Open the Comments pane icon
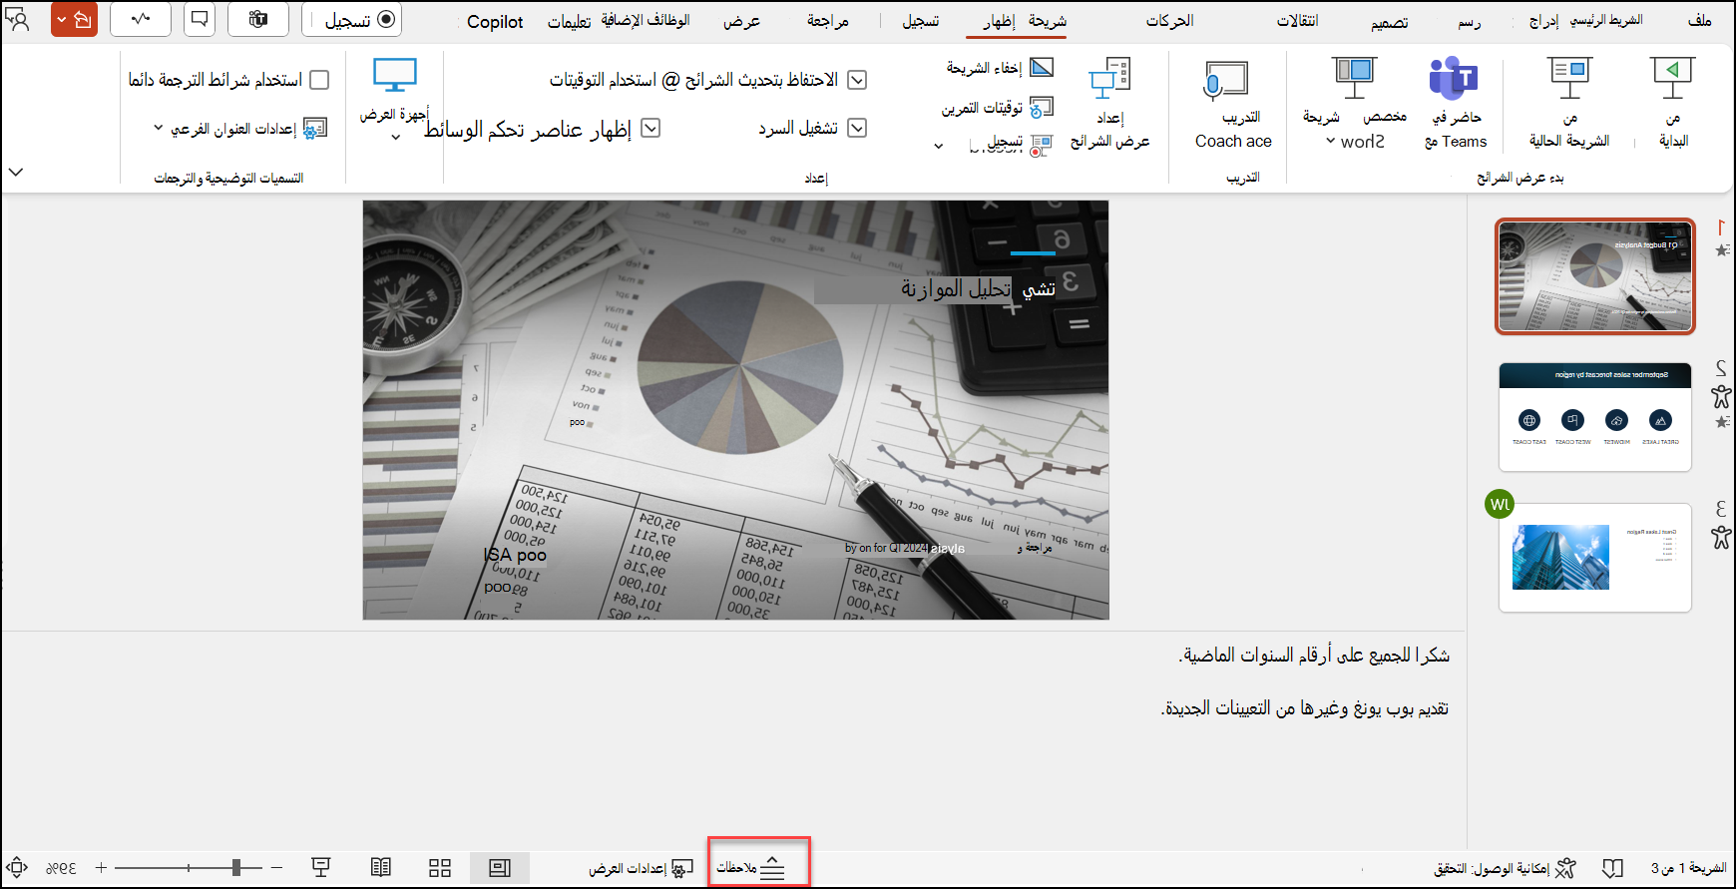 click(x=200, y=19)
